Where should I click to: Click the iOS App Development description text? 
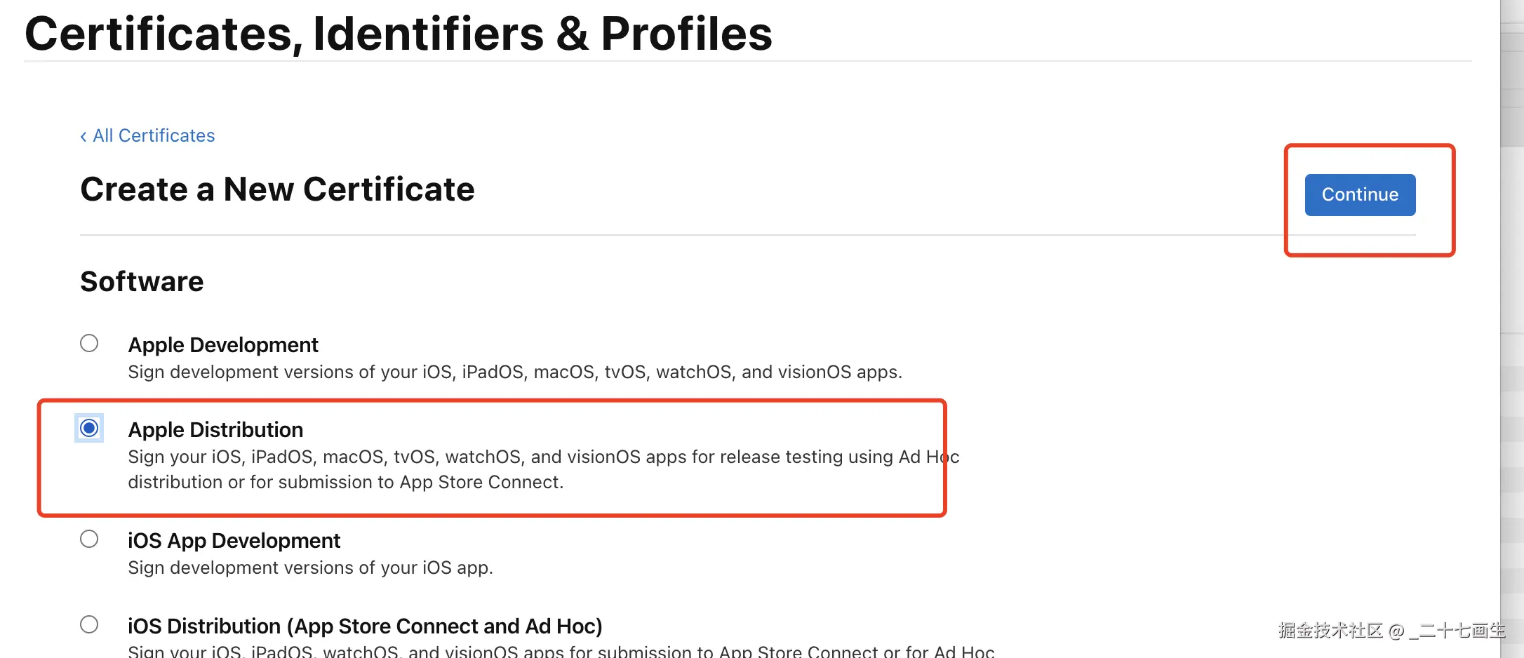pyautogui.click(x=310, y=568)
